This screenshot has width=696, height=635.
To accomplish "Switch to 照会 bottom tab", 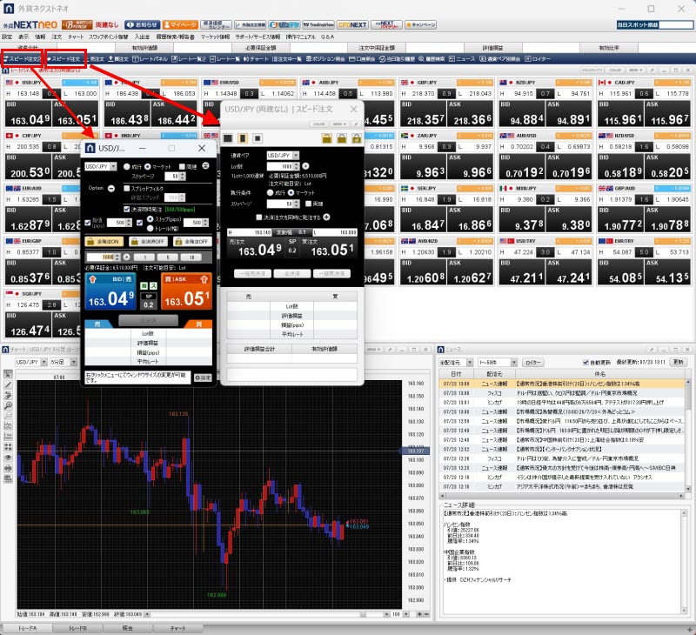I will point(128,628).
